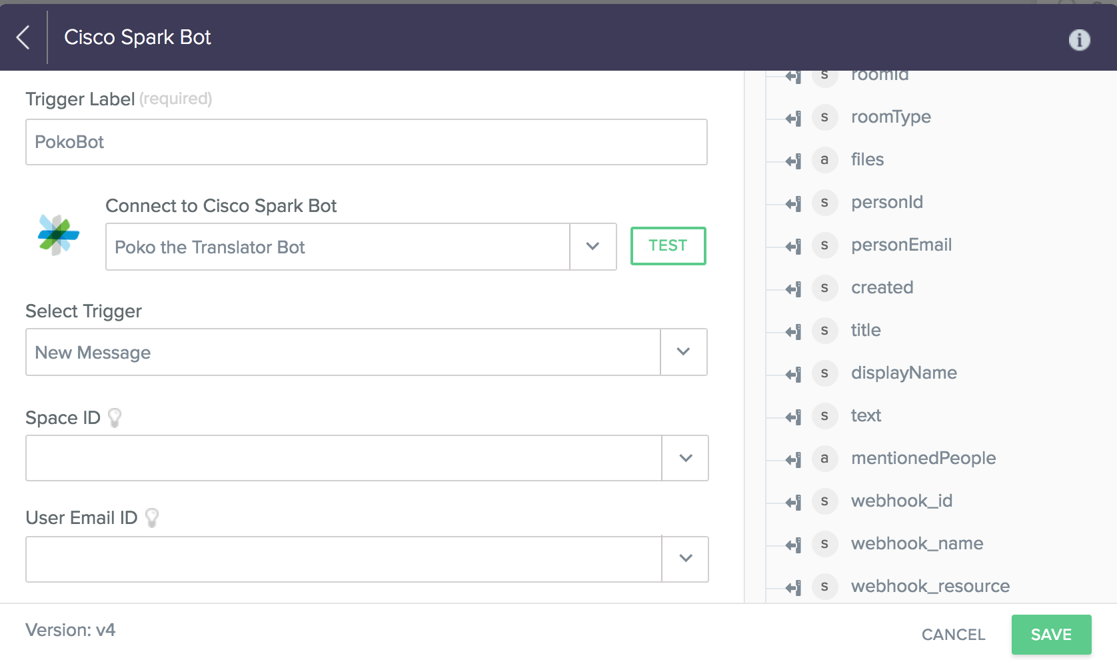Select the created output field
The width and height of the screenshot is (1117, 660).
[882, 288]
